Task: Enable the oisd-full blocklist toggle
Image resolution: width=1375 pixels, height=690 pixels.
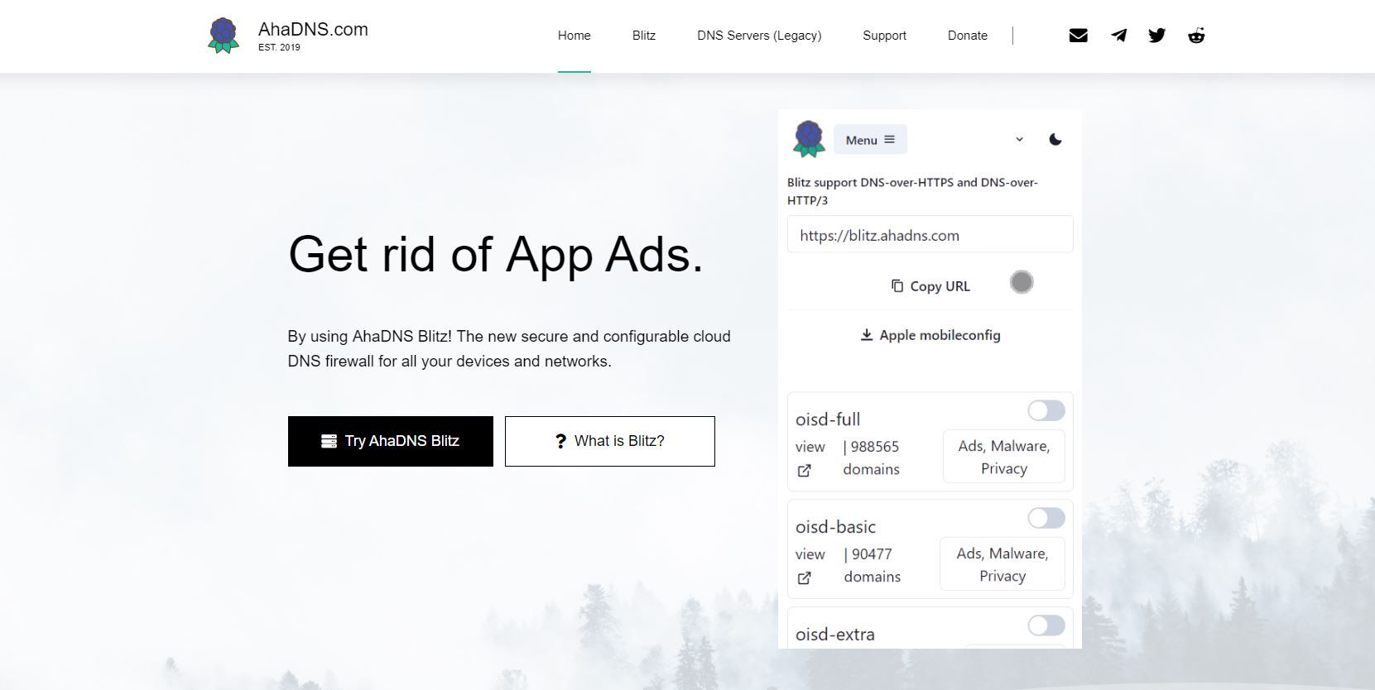Action: [1046, 410]
